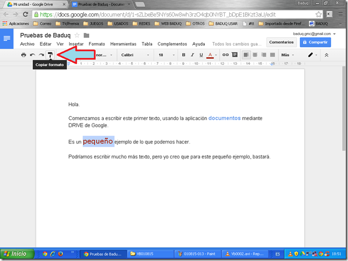This screenshot has height=261, width=348.
Task: Toggle italic formatting
Action: (x=192, y=54)
